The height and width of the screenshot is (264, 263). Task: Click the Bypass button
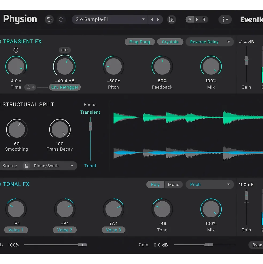coord(256,245)
